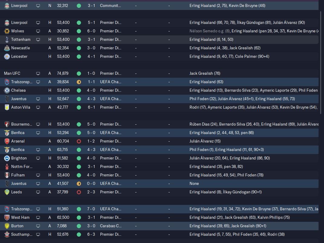Click UEFA Champions competition in 4 - 3 Juventus home row
324x243 pixels.
tap(111, 99)
